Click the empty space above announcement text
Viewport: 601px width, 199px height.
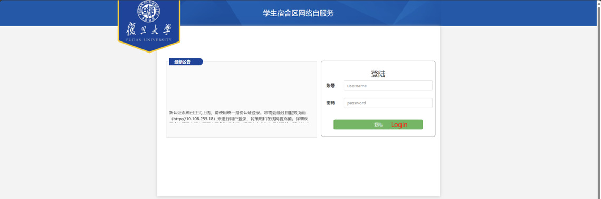[241, 88]
